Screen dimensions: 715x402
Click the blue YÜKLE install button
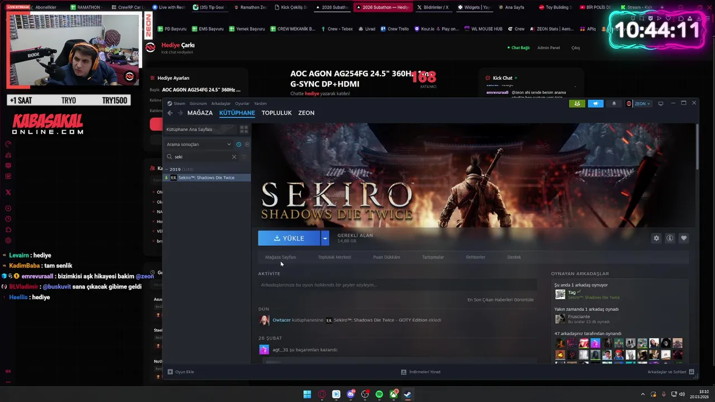point(289,238)
